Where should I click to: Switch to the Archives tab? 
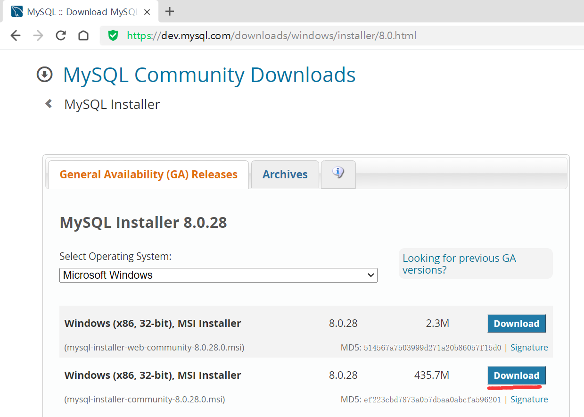[285, 175]
